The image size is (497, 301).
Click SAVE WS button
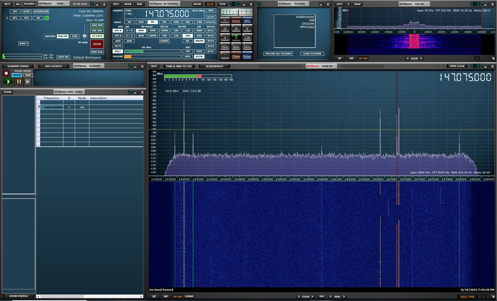click(63, 57)
